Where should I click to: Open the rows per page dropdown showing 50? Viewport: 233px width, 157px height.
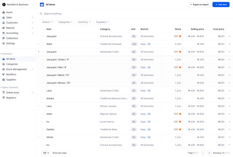46,153
